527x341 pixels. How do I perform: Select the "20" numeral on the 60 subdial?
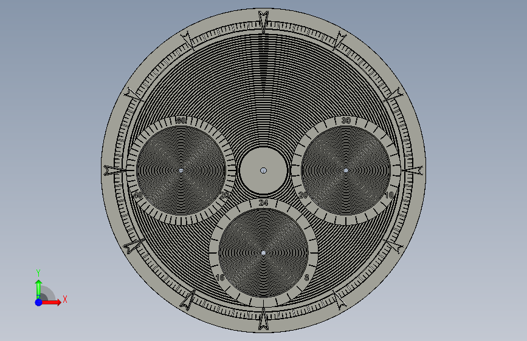click(224, 195)
